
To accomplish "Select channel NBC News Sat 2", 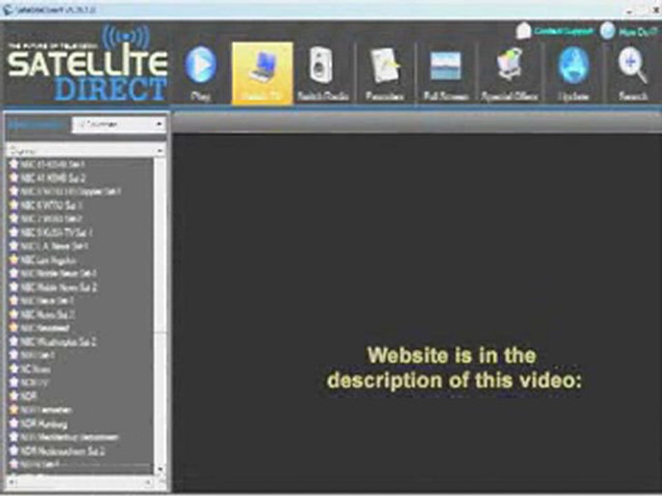I will 48,314.
